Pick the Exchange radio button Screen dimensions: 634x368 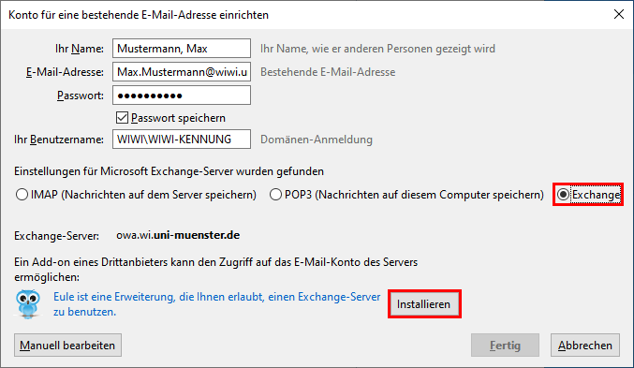(x=563, y=195)
